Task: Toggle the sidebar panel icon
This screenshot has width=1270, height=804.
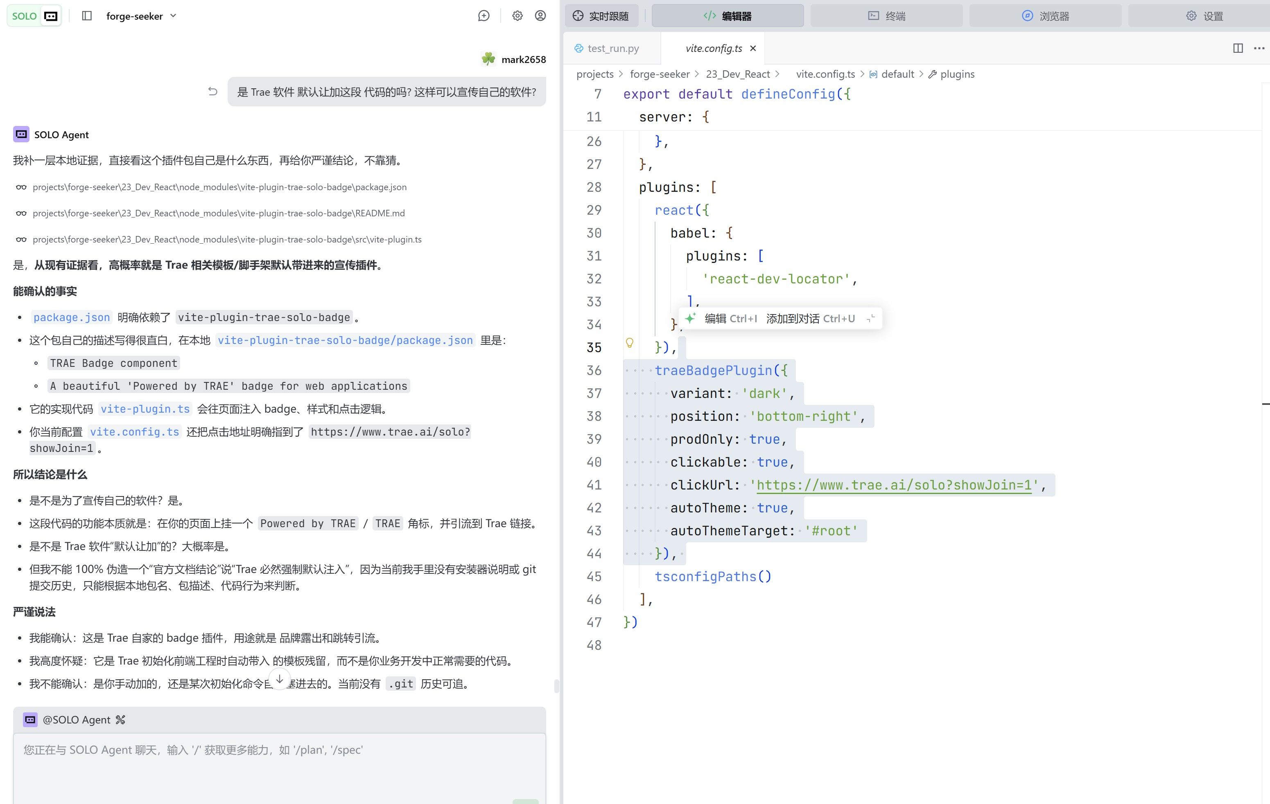Action: coord(87,16)
